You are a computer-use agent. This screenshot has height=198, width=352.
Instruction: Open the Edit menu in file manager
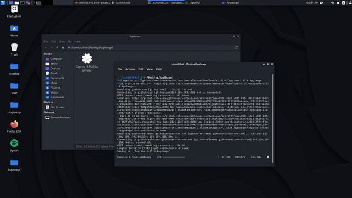click(x=54, y=42)
